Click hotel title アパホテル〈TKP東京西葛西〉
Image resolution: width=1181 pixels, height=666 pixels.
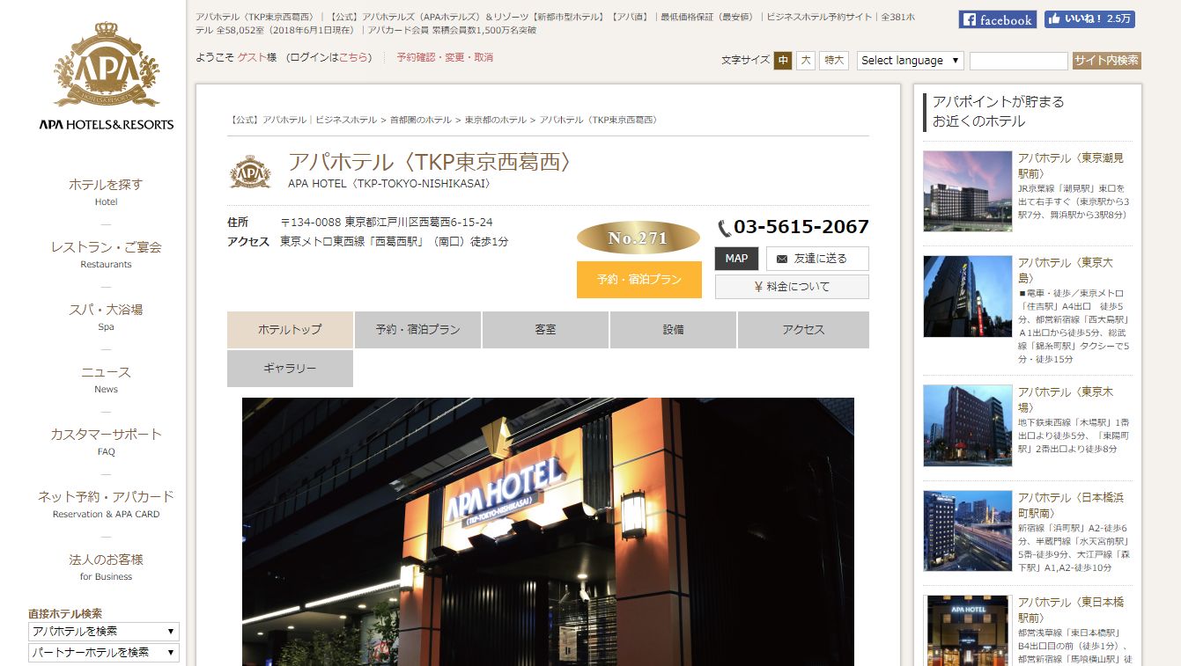click(x=432, y=162)
